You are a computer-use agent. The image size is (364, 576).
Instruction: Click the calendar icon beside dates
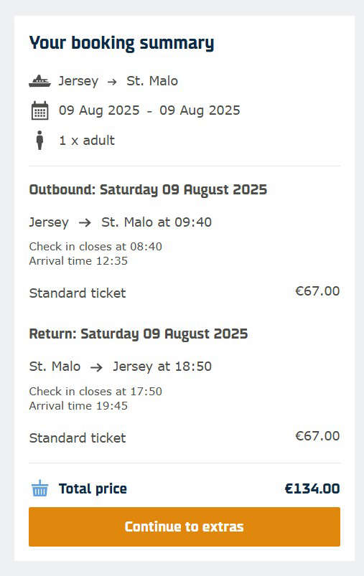coord(39,110)
